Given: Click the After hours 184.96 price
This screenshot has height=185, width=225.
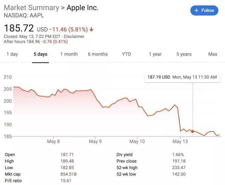Looking at the screenshot, I should point(32,42).
